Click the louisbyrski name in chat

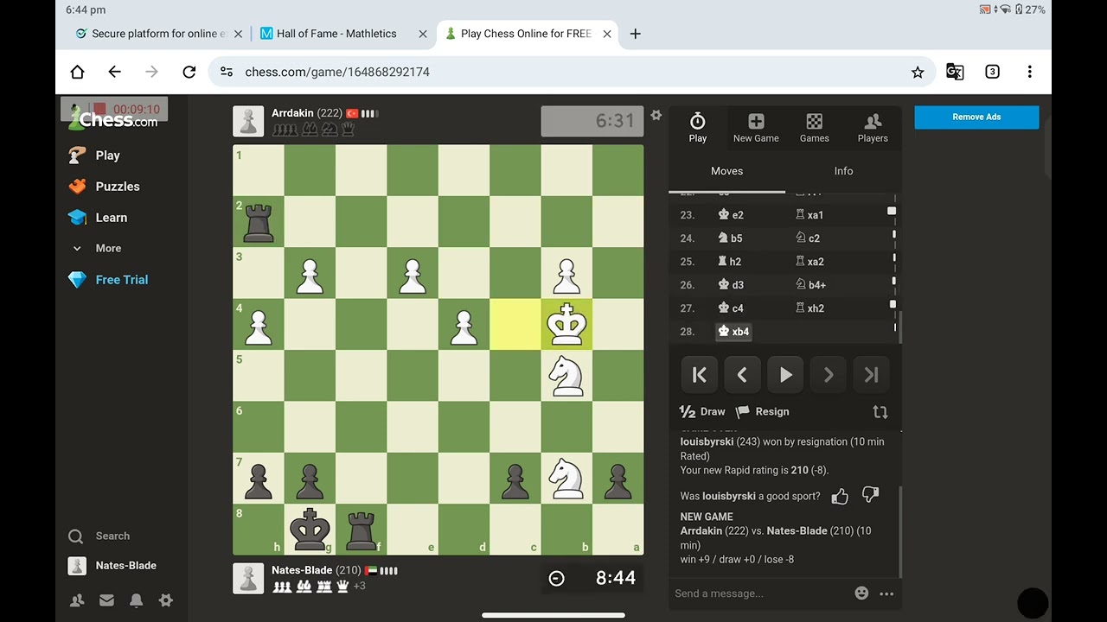707,441
